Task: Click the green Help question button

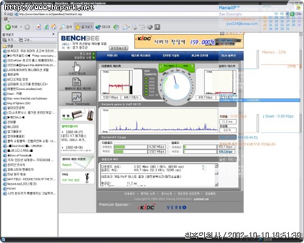Action: click(185, 66)
